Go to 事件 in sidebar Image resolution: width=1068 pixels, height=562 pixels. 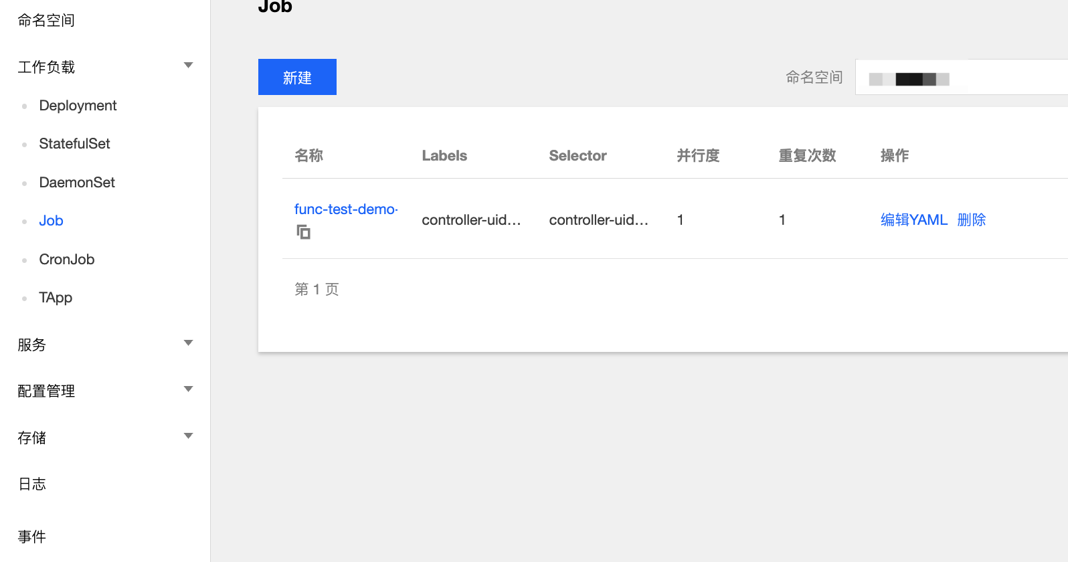pyautogui.click(x=32, y=537)
